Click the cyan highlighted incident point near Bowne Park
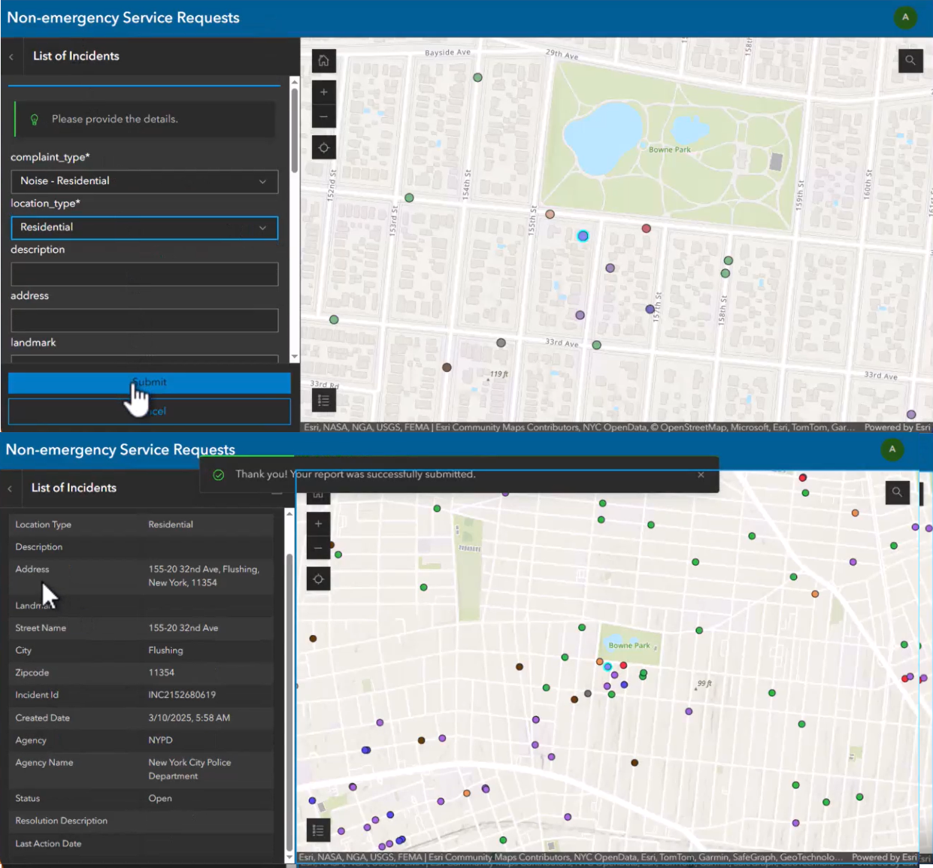This screenshot has height=868, width=933. 583,236
